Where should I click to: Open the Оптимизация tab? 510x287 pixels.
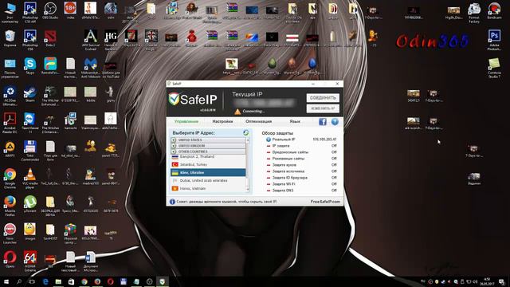coord(258,121)
